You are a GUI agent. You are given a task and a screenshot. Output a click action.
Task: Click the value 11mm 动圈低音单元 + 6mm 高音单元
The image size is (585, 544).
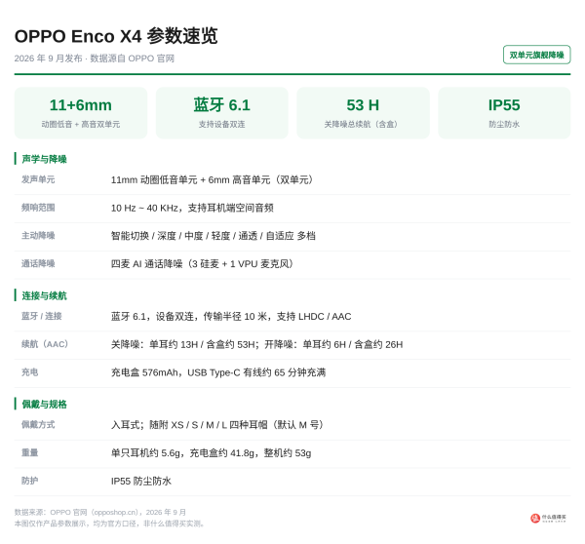tap(212, 179)
